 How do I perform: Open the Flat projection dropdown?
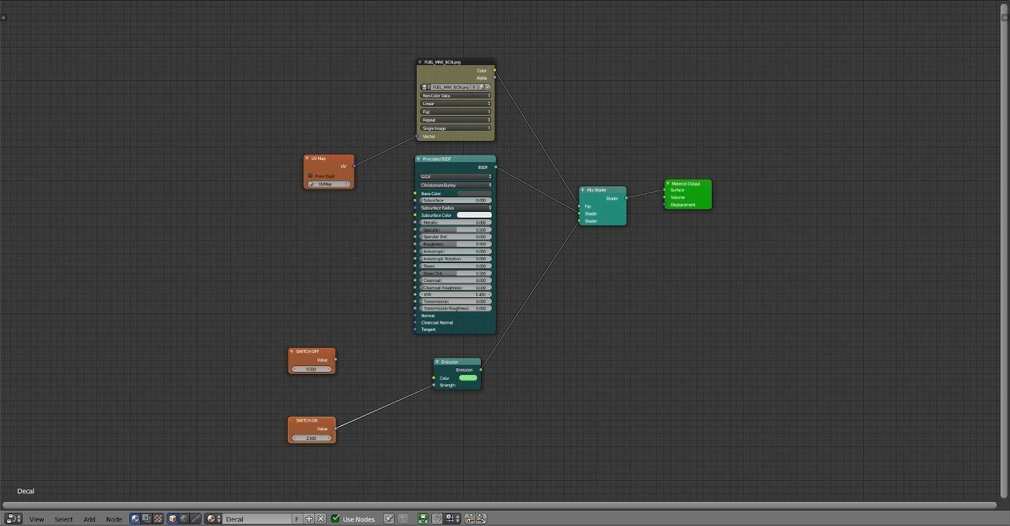[455, 112]
